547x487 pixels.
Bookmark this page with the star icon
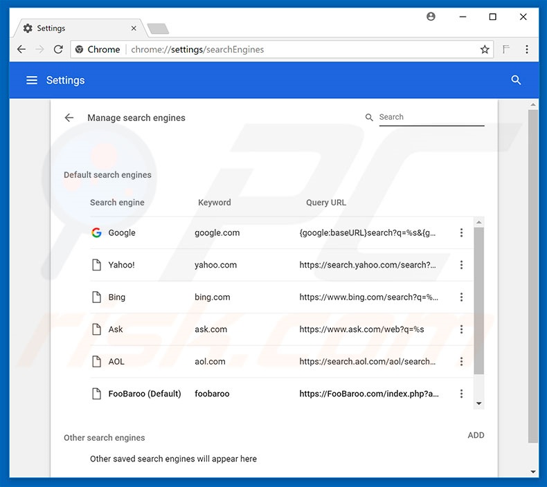point(485,50)
